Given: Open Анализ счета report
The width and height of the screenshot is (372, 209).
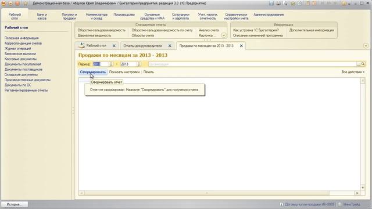Looking at the screenshot, I should pyautogui.click(x=209, y=30).
